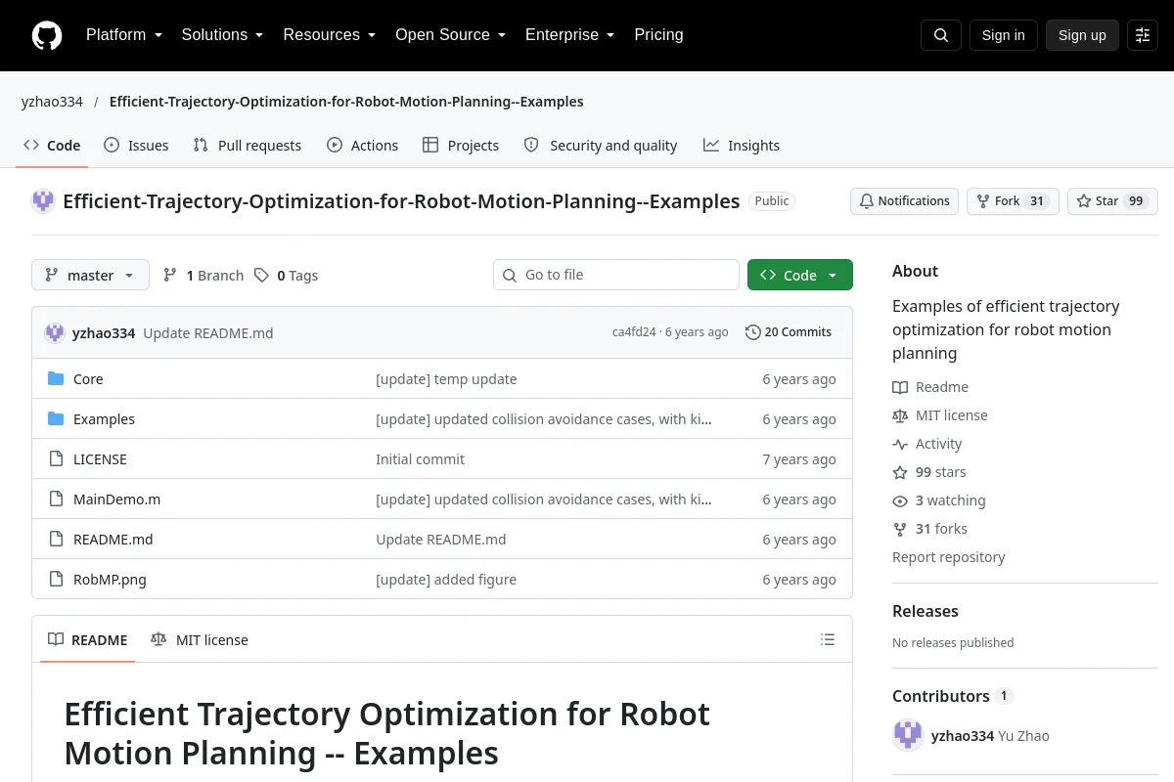
Task: Switch to the Code tab
Action: tap(52, 146)
